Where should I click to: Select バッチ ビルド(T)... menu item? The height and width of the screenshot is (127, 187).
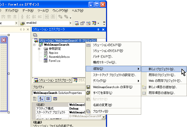point(113,56)
